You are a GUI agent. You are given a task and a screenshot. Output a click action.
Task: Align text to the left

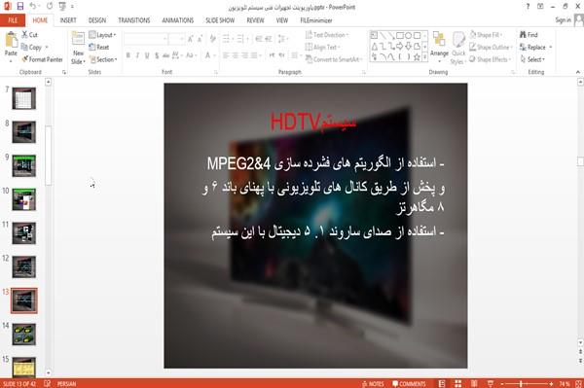click(226, 55)
